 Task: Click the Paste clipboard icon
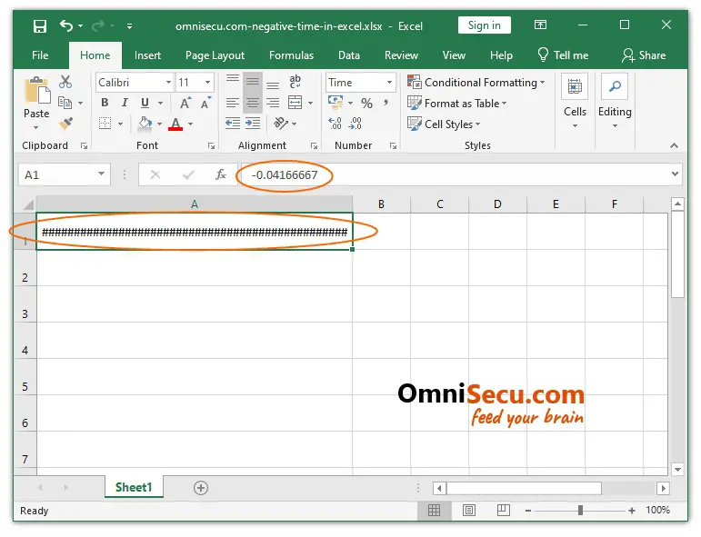[36, 91]
